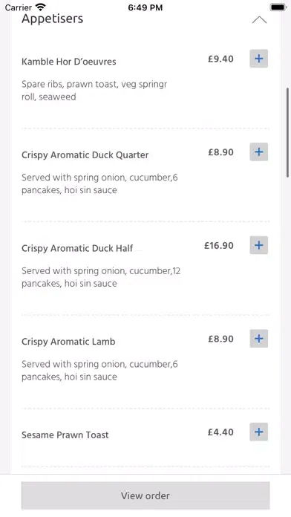Tap plus icon for Crispy Aromatic Duck Half
This screenshot has width=291, height=517.
pyautogui.click(x=258, y=245)
